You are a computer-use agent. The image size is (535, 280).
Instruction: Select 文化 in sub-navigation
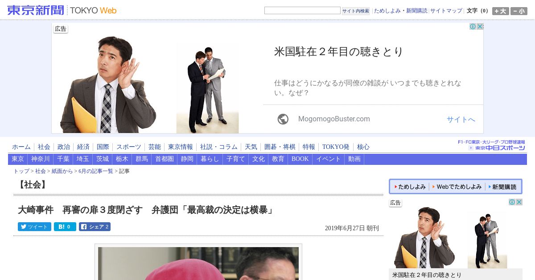pyautogui.click(x=259, y=159)
